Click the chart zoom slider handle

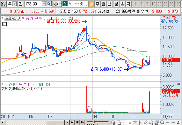[94, 122]
